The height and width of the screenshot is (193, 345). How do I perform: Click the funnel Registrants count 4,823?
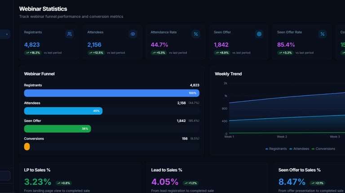pyautogui.click(x=195, y=85)
